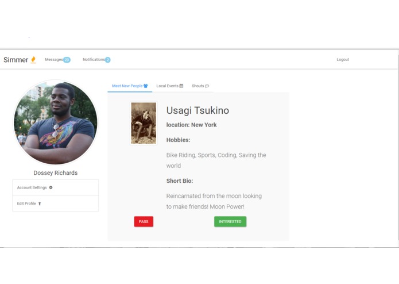Image resolution: width=399 pixels, height=284 pixels.
Task: Open Usagi Tsukino's profile photo thumbnail
Action: [144, 123]
